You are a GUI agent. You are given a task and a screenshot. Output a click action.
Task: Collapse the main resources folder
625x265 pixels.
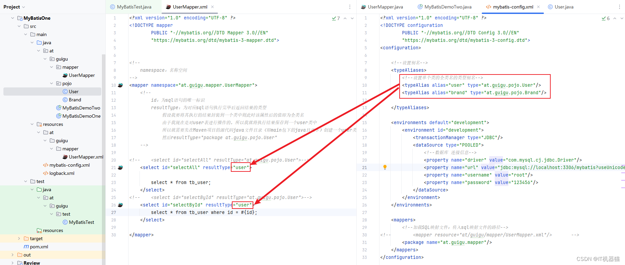(x=32, y=124)
